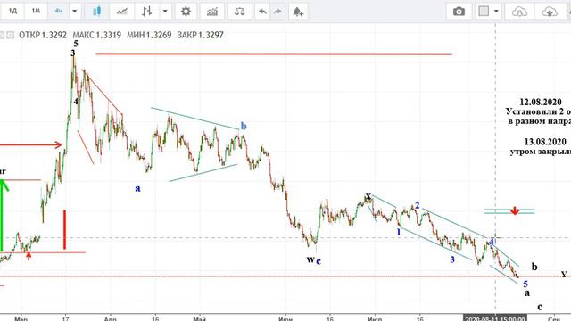Select the 1Д timeframe
Viewport: 571px width, 321px height.
(x=12, y=12)
